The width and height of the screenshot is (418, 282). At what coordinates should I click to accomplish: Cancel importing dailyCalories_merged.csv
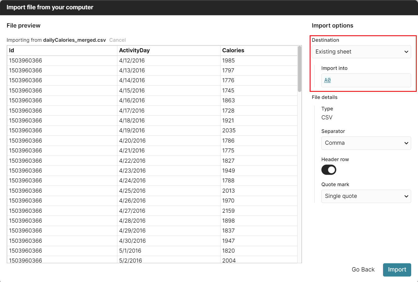pyautogui.click(x=117, y=40)
